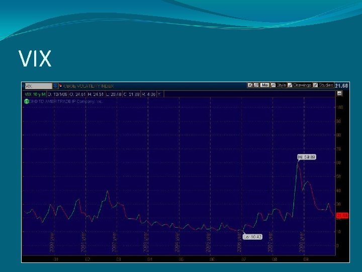Click the first chart tool icon left of Mo
Image resolution: width=362 pixels, height=272 pixels.
[x=250, y=85]
